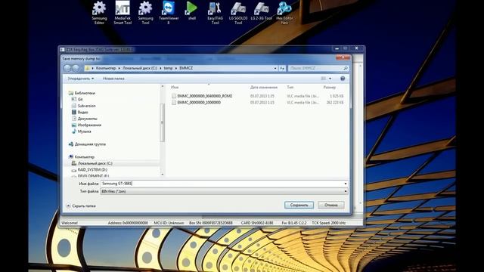Expand the temp breadcrumb arrow
The width and height of the screenshot is (484, 272).
(x=176, y=68)
